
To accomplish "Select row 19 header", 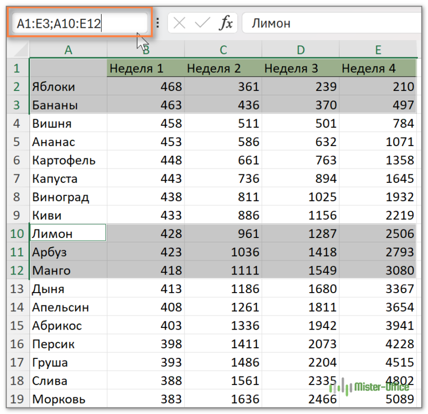I will click(16, 399).
